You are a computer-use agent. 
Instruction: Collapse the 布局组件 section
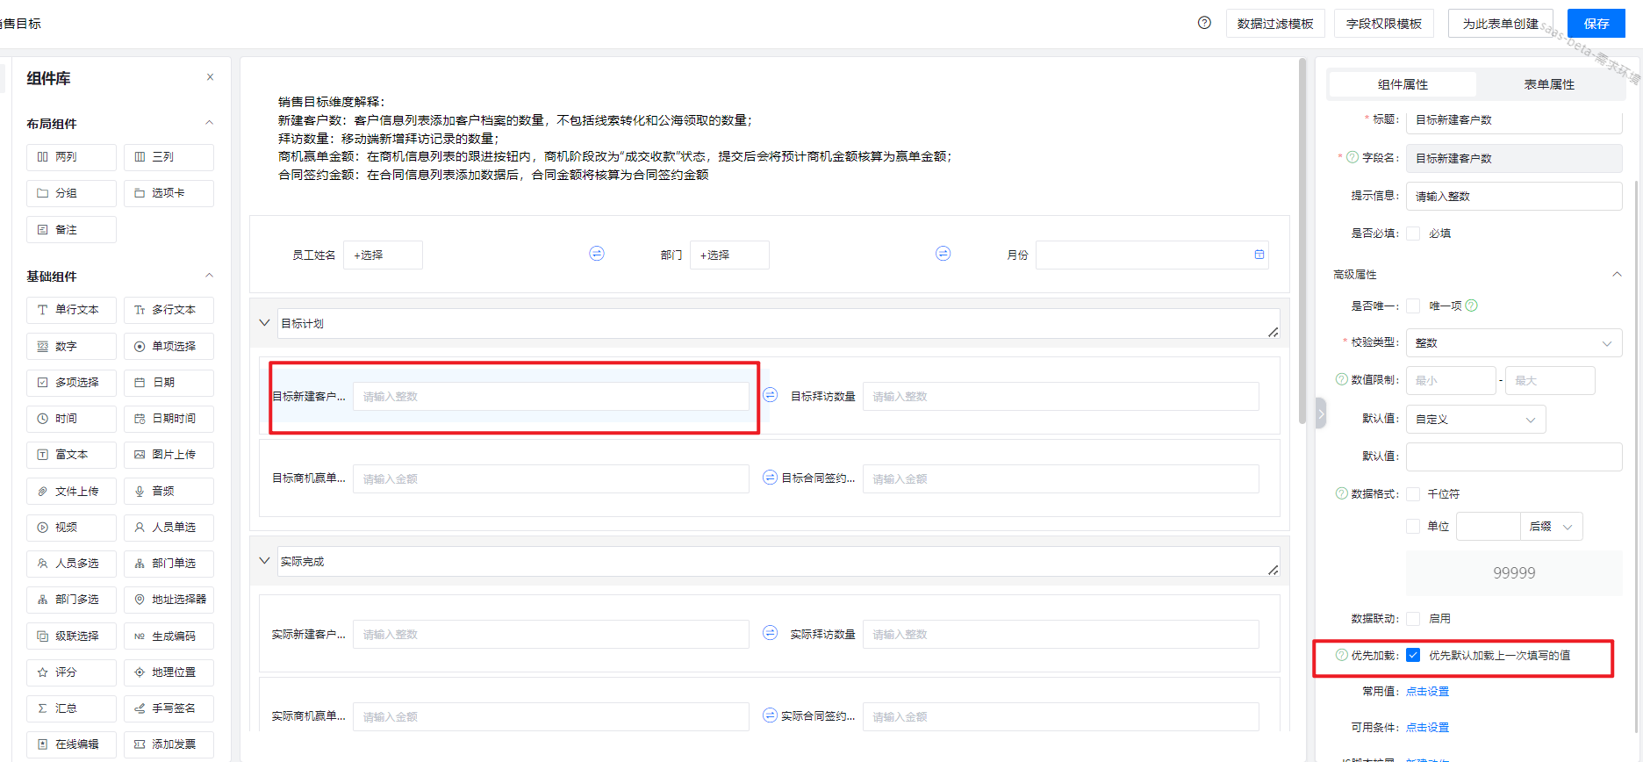pos(209,123)
